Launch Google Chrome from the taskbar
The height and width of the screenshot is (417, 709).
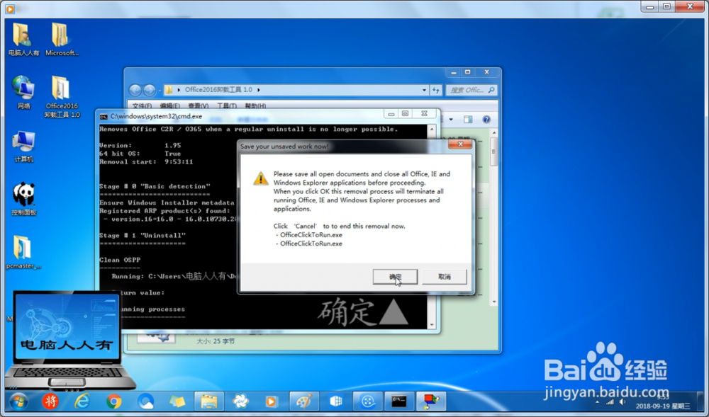(113, 401)
